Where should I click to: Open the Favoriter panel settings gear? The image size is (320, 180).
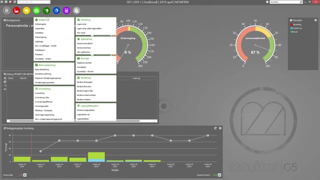[315, 20]
